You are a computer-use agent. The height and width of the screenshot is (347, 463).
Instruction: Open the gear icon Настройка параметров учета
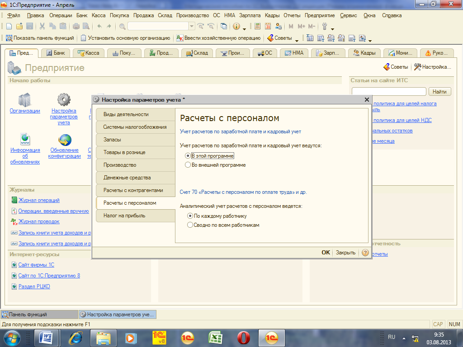tap(64, 100)
